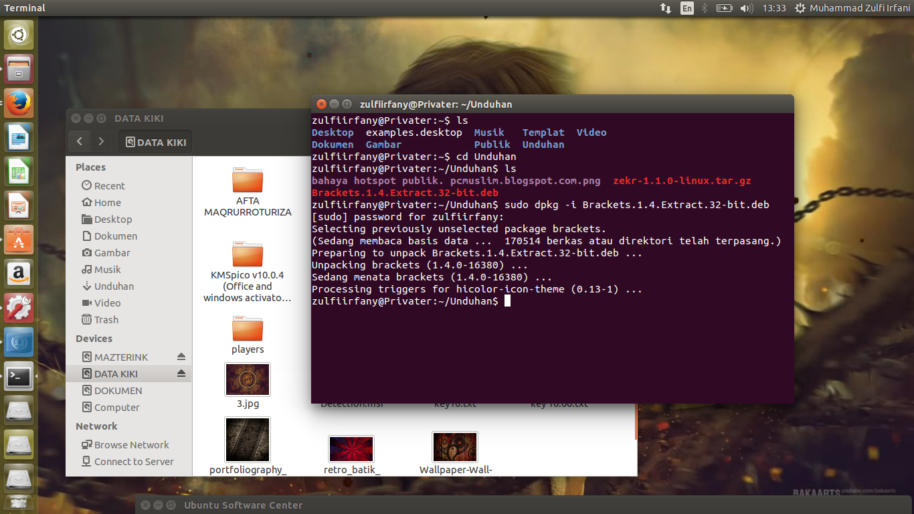914x514 pixels.
Task: Open the En keyboard layout indicator
Action: click(687, 8)
